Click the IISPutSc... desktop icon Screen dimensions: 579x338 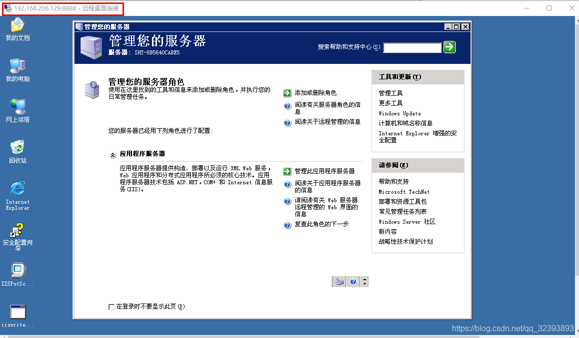pyautogui.click(x=17, y=275)
